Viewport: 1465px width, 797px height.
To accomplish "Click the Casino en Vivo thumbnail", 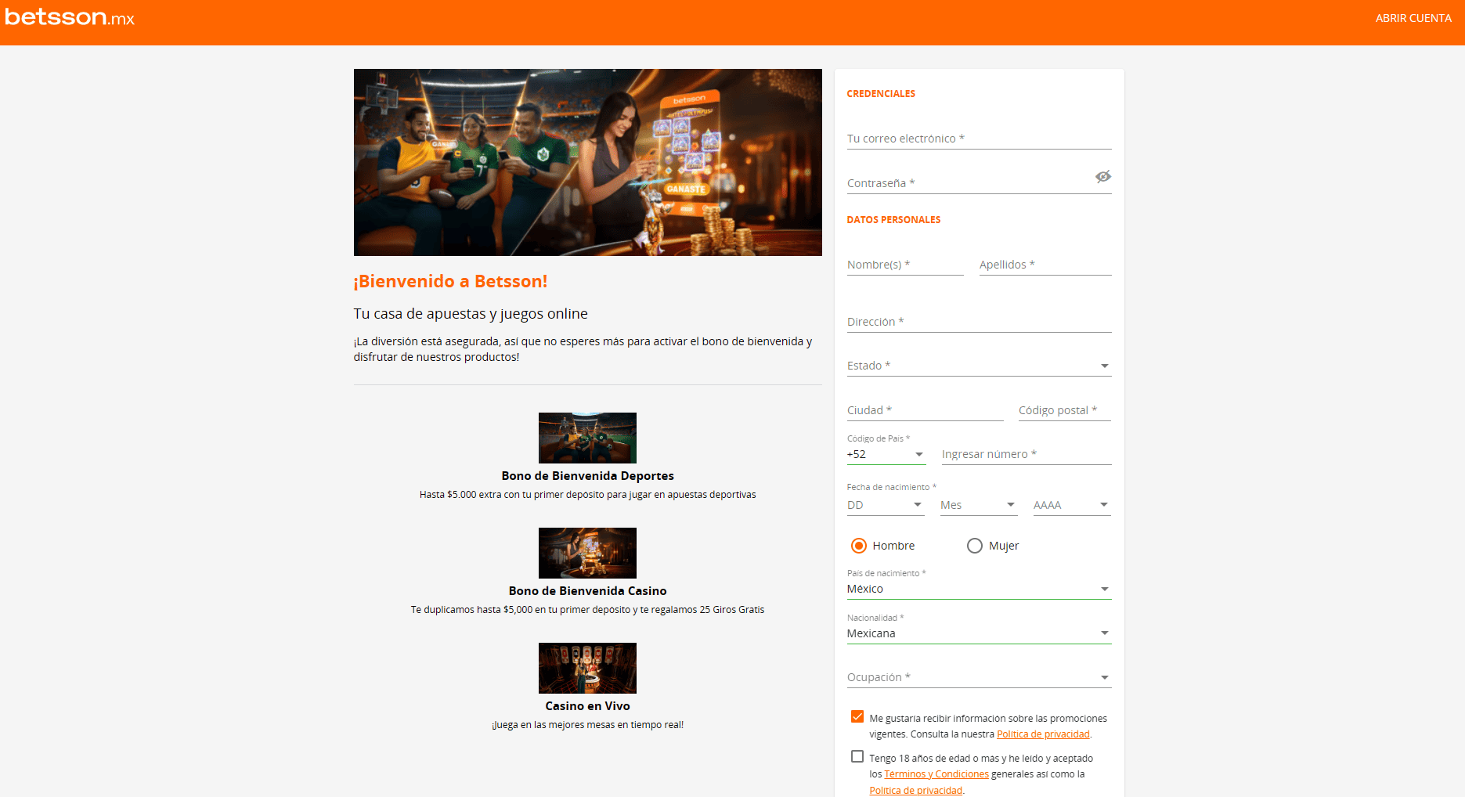I will tap(587, 668).
